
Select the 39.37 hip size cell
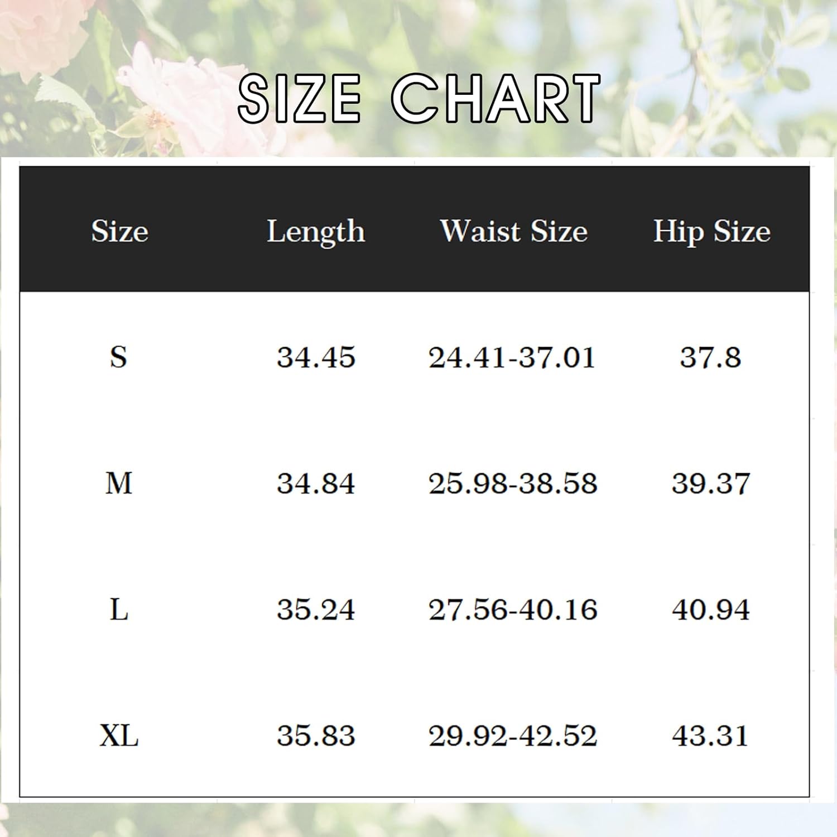pyautogui.click(x=710, y=483)
